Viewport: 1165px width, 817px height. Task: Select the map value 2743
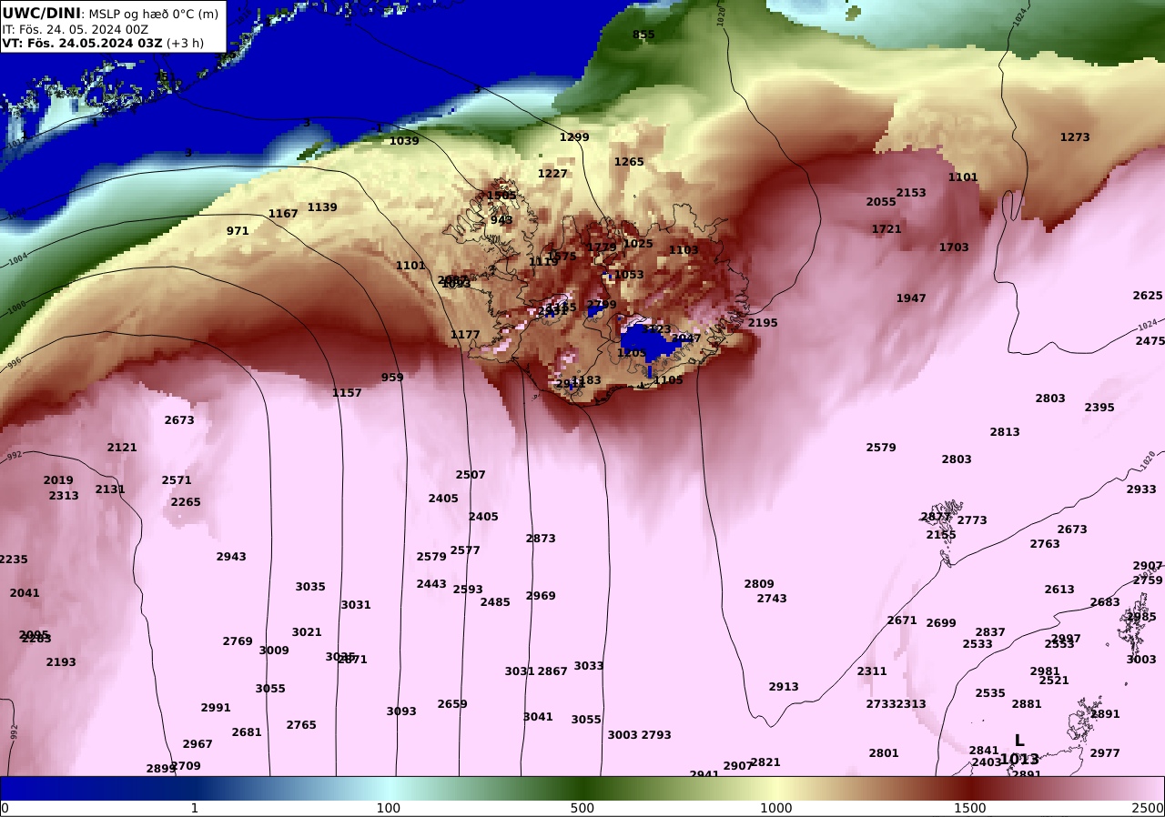pos(772,599)
